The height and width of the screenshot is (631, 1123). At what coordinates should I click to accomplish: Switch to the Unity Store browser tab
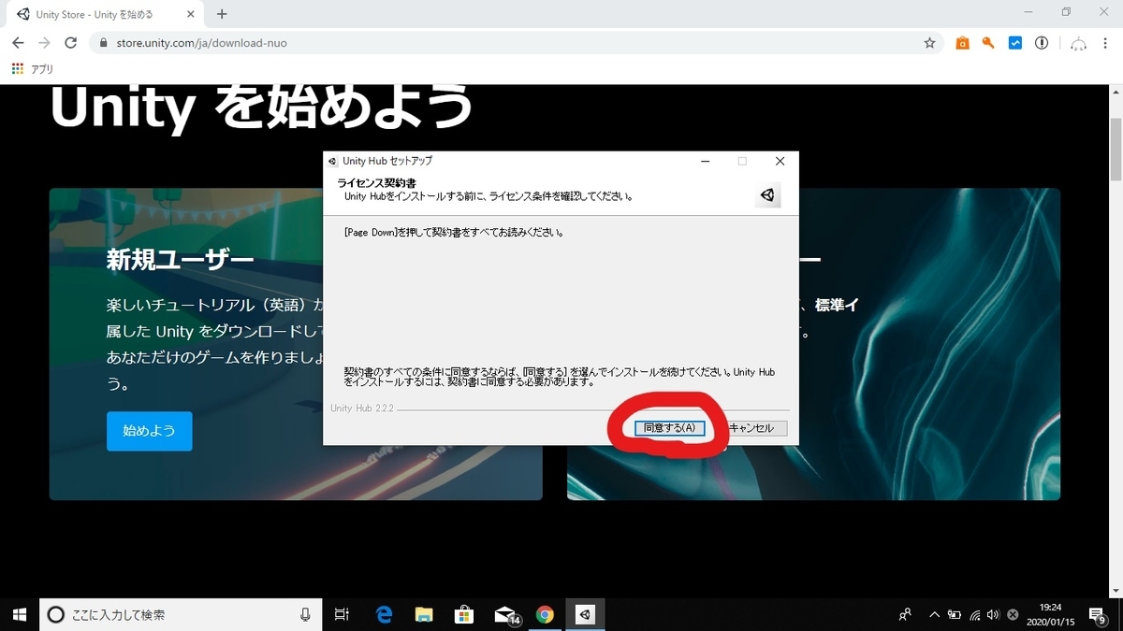103,15
